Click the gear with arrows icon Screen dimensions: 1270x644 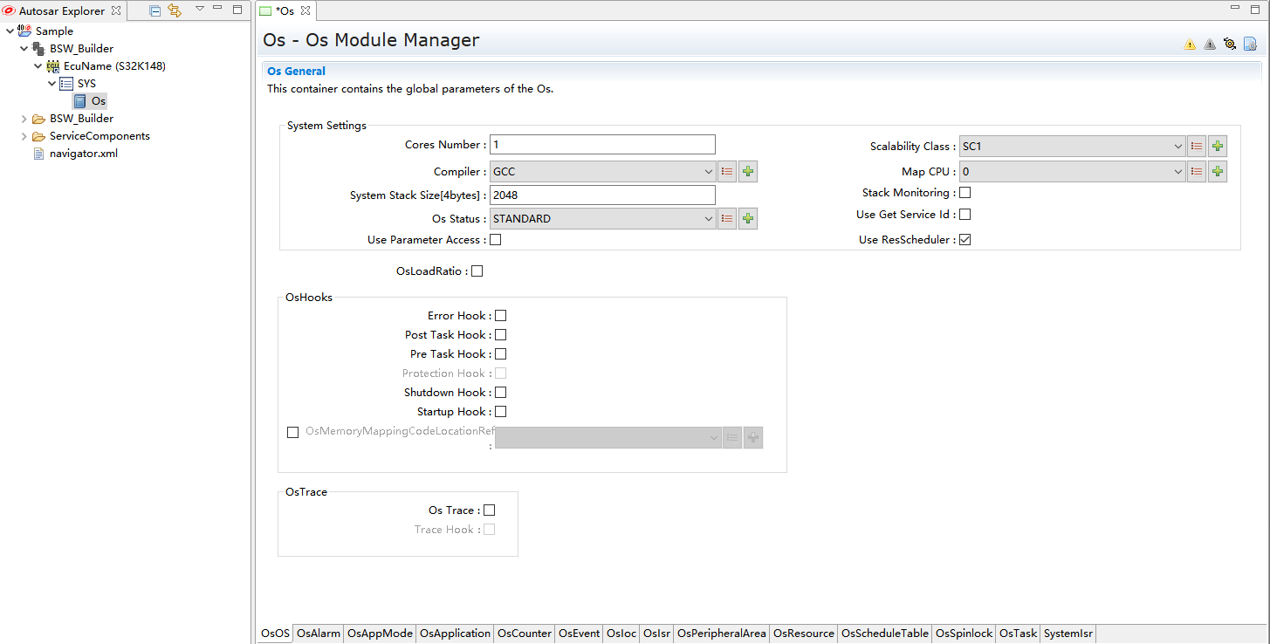(1230, 44)
